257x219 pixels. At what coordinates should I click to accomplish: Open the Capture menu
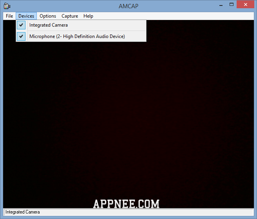pos(70,16)
